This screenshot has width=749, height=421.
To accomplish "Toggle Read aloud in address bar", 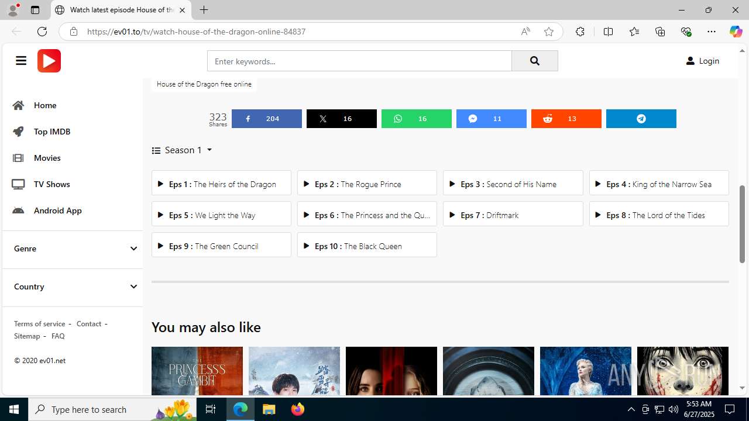I will 525,32.
